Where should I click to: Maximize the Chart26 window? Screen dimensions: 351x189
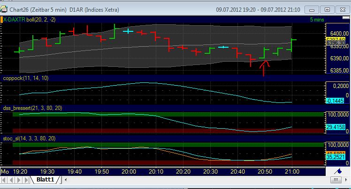click(x=327, y=10)
